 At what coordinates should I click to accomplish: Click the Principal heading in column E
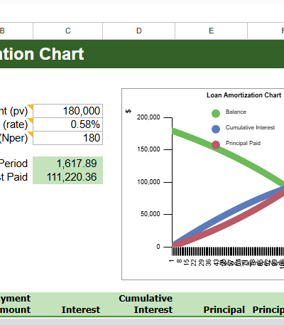coord(224,309)
